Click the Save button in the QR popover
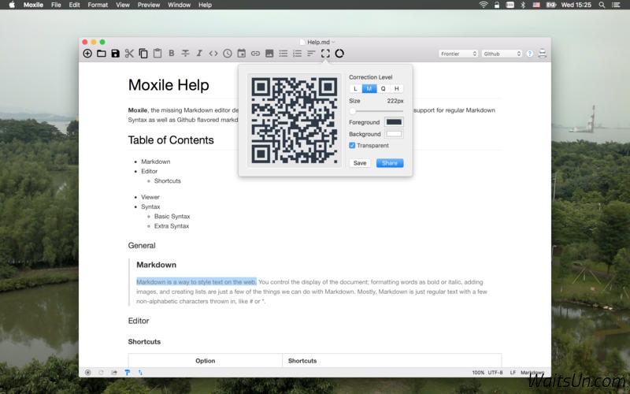 [360, 163]
